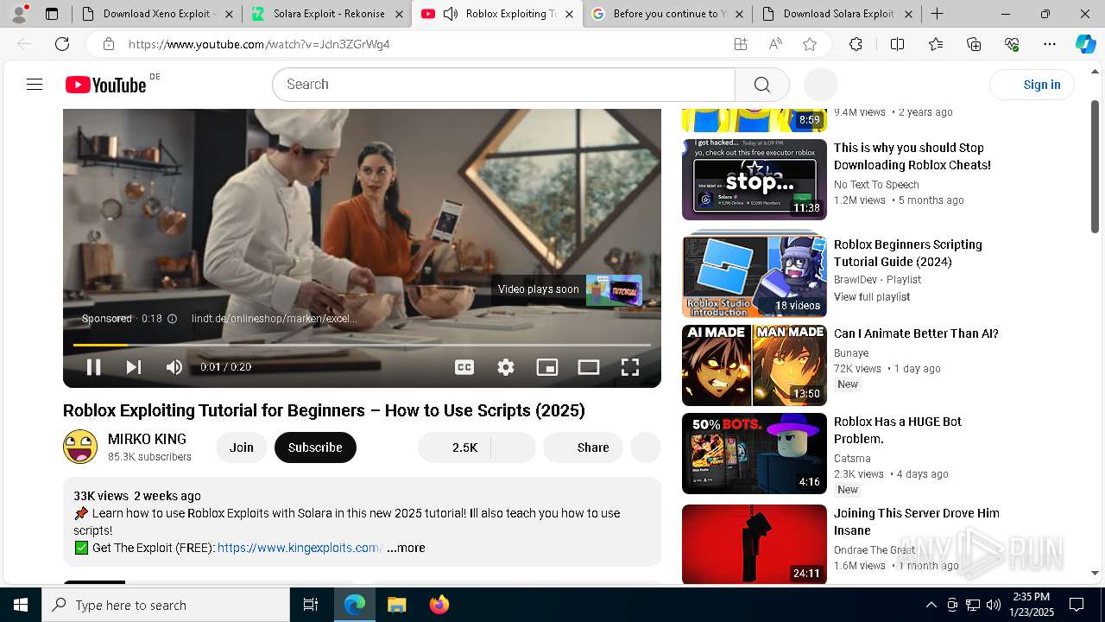Click the Windows taskbar search box
Image resolution: width=1105 pixels, height=622 pixels.
166,605
